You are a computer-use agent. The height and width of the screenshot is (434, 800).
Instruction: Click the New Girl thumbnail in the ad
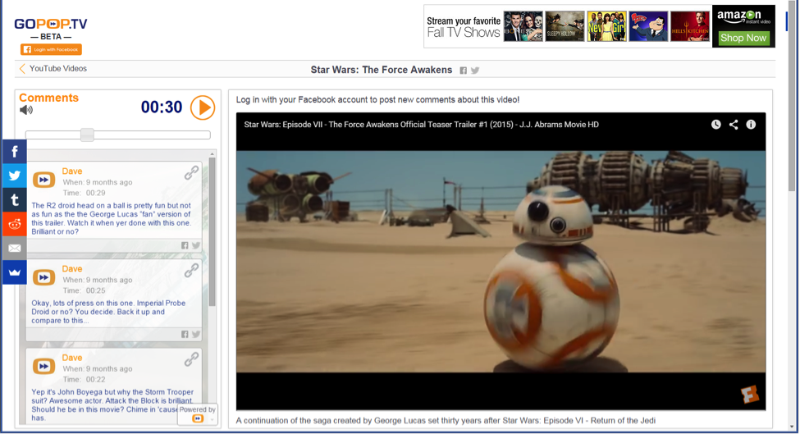click(606, 26)
